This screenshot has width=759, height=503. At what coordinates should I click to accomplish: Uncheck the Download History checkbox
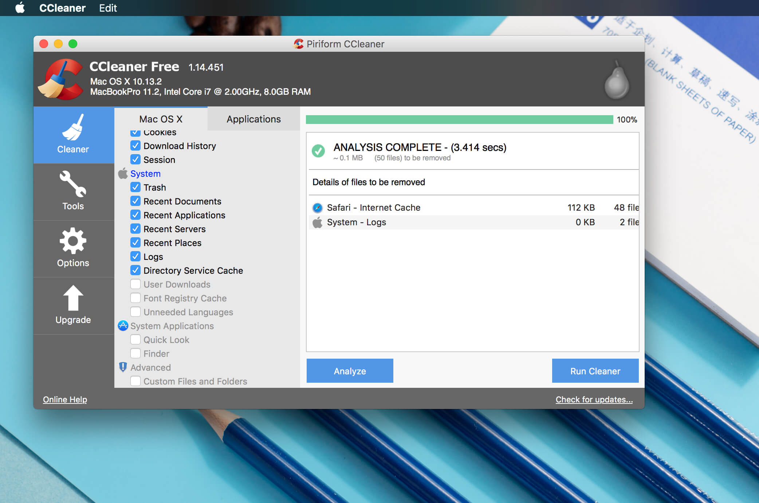[135, 145]
